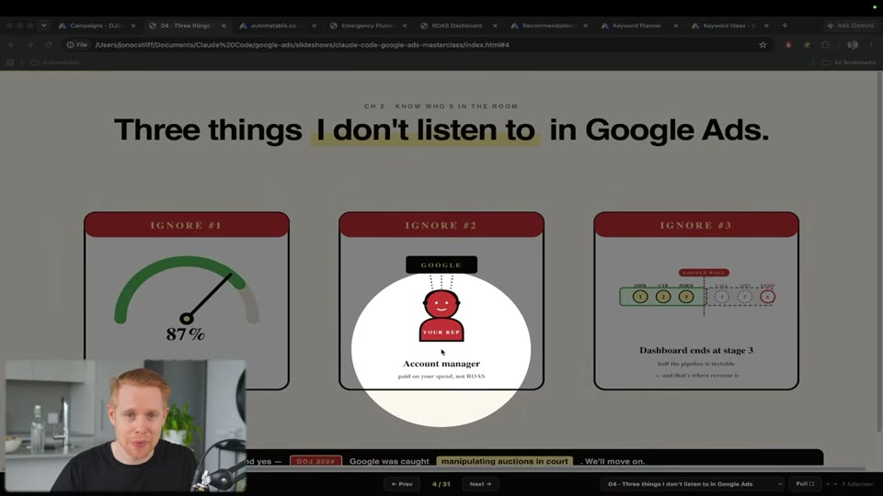Image resolution: width=883 pixels, height=496 pixels.
Task: Open the Keyword ideas tab
Action: click(728, 26)
